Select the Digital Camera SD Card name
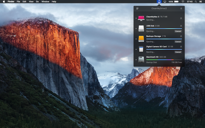Image resolution: width=205 pixels, height=128 pixels. pos(156,47)
